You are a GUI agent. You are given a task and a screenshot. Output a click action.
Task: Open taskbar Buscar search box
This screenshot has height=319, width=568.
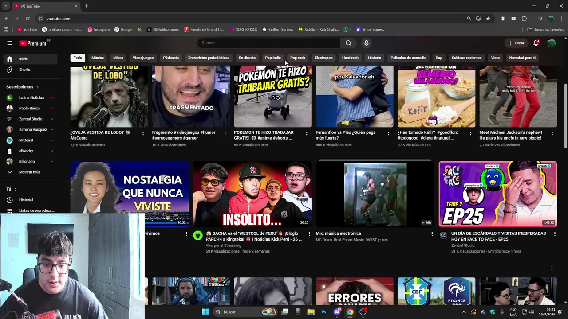[245, 312]
